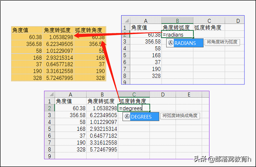This screenshot has width=256, height=167.
Task: Click cell 3.31612558 in bottom sheet
Action: point(102,142)
